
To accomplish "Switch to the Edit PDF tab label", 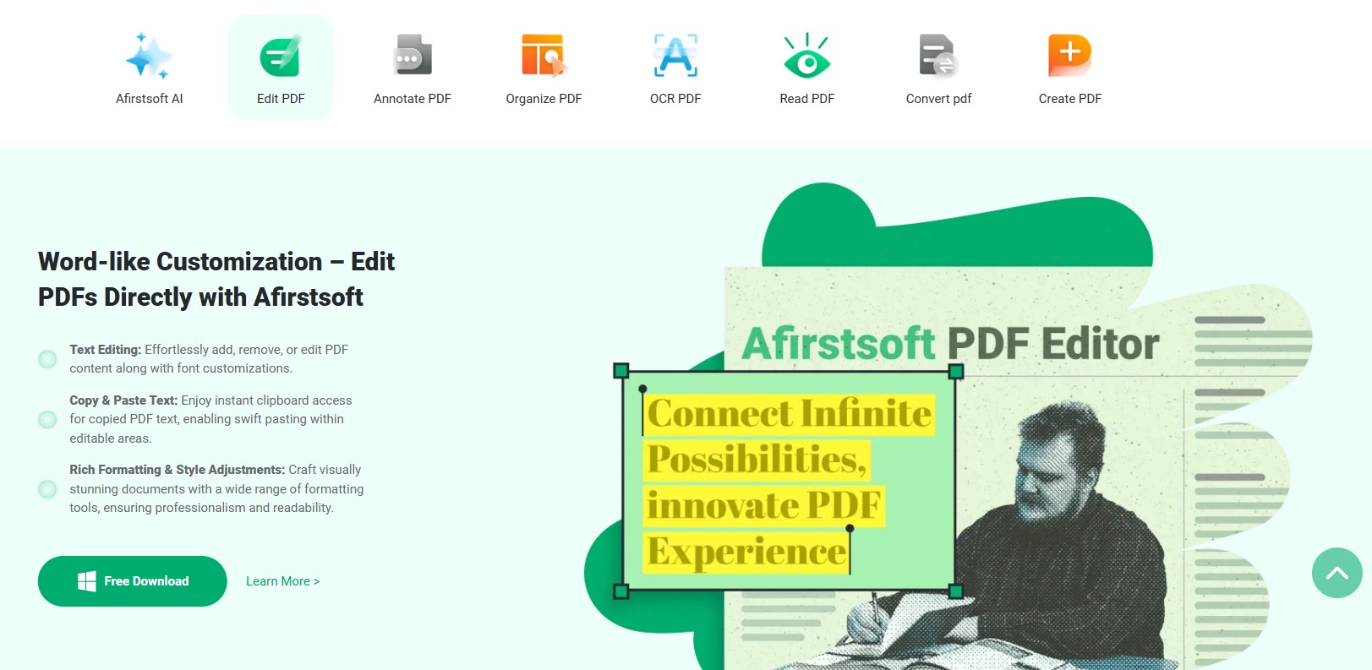I will click(x=281, y=99).
